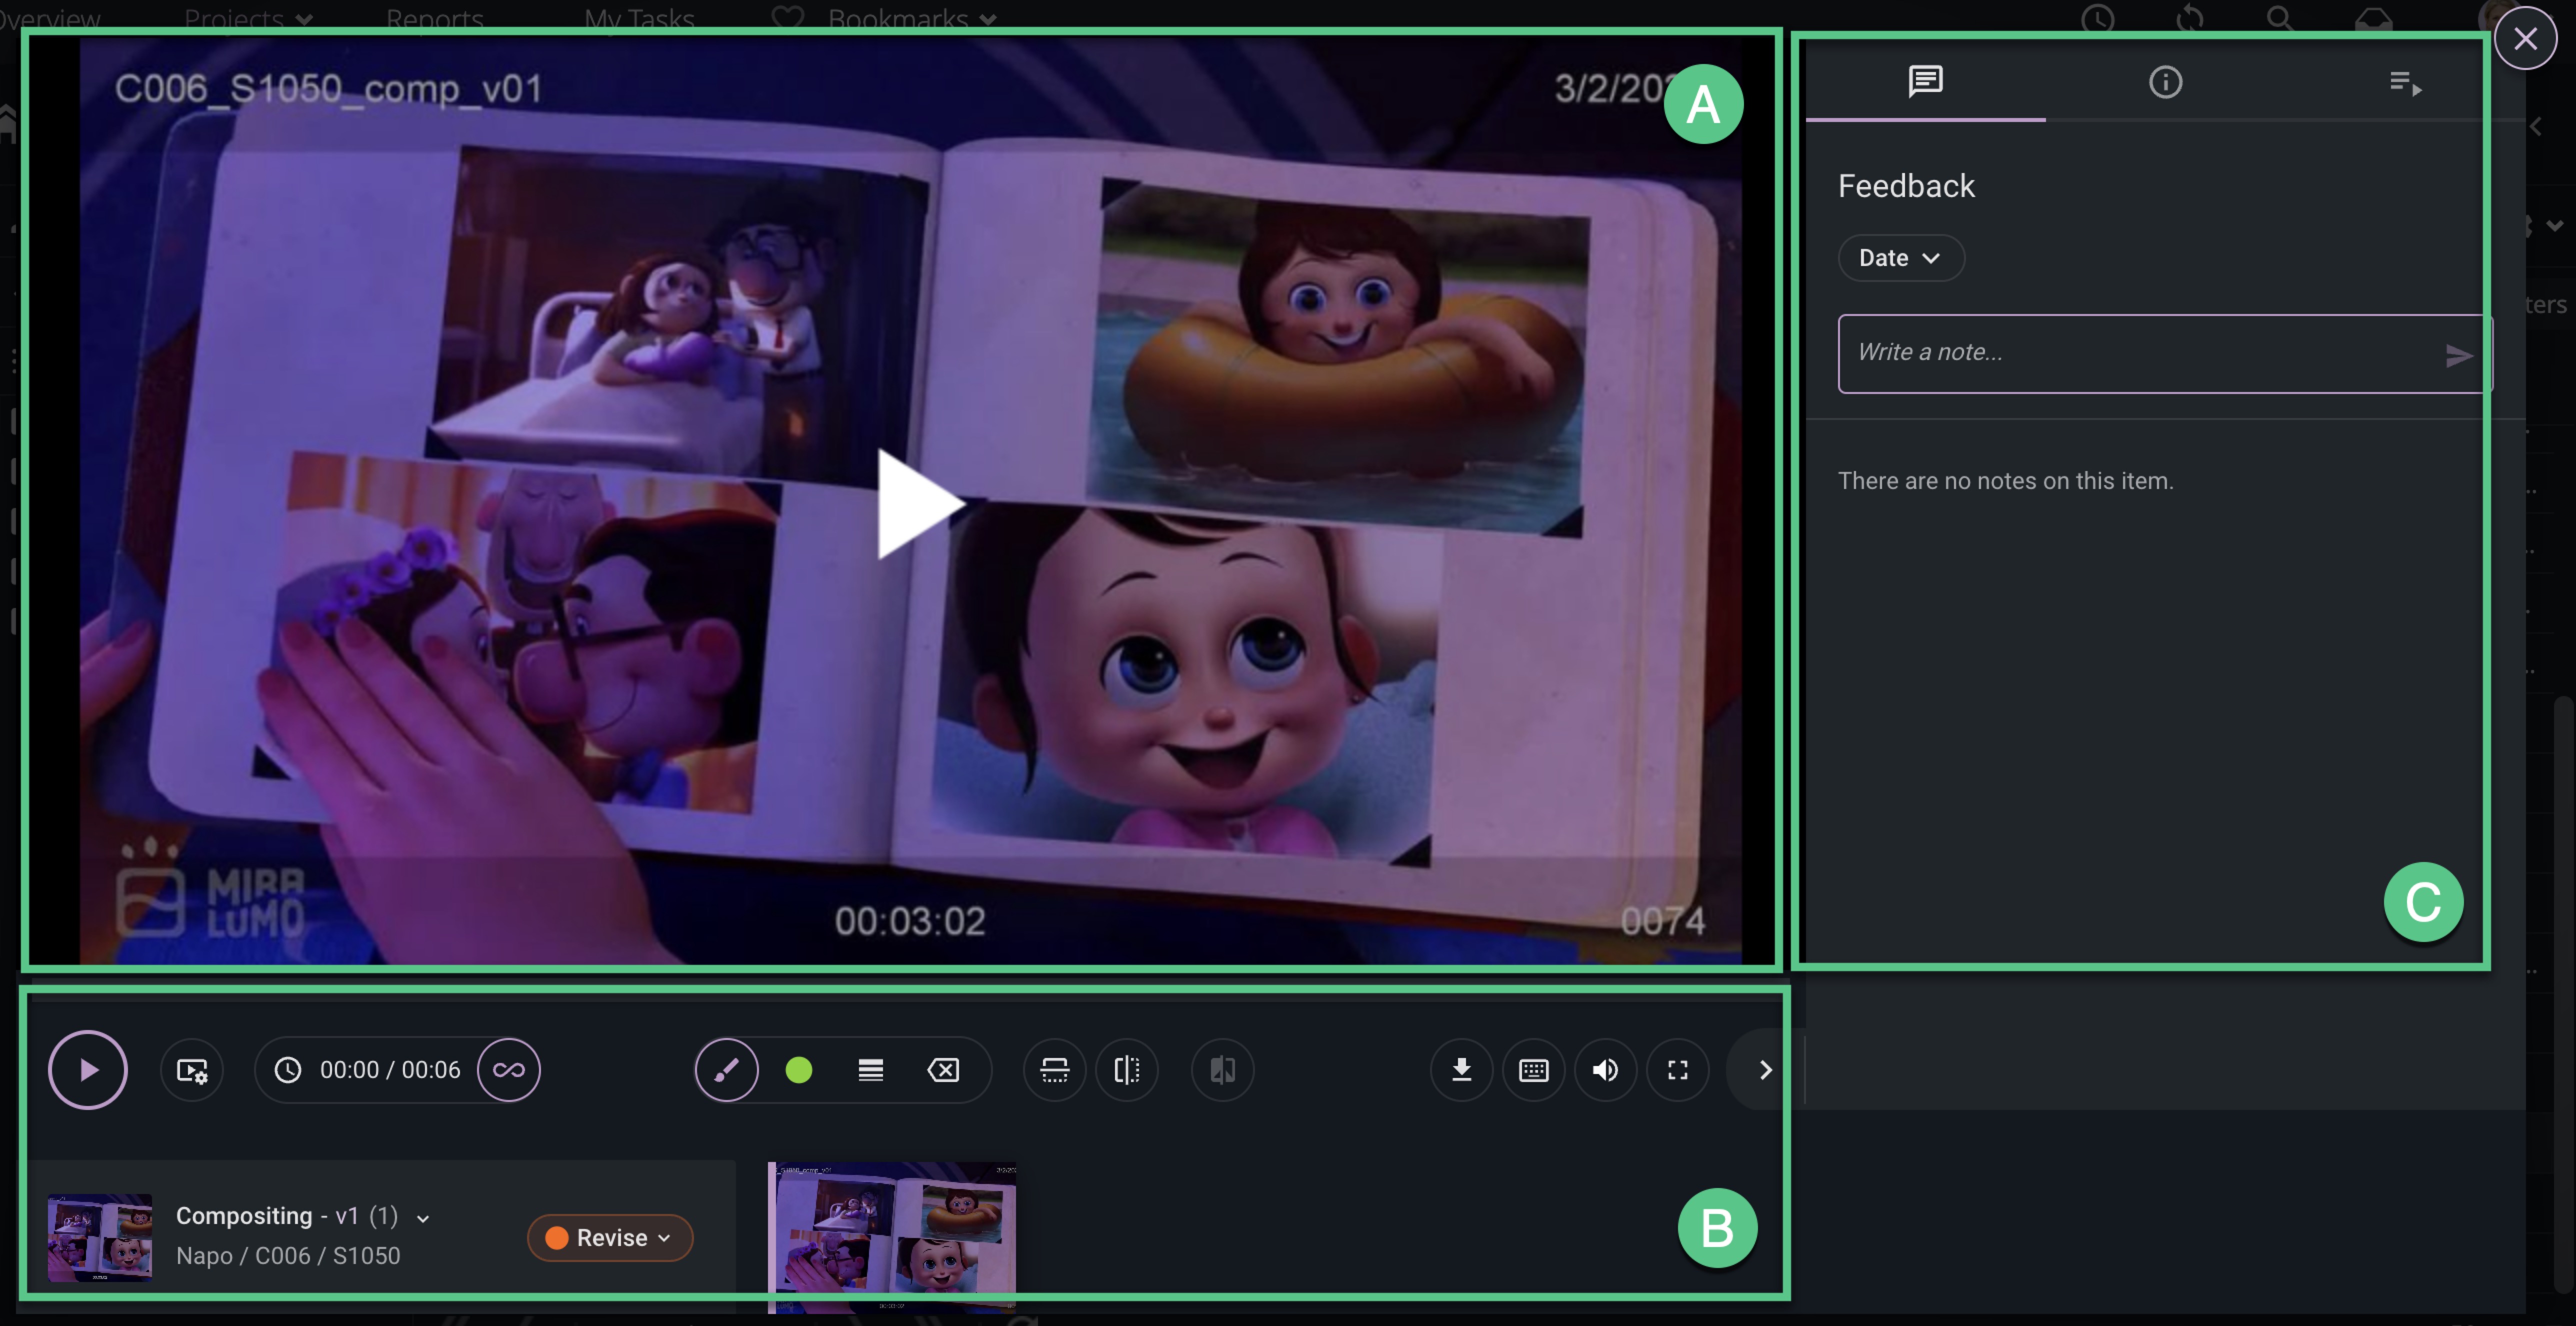Toggle the infinity loop playback button
Screen dimensions: 2576x1326
tap(509, 1070)
